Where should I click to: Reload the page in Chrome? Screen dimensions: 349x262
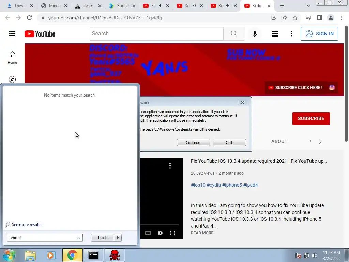click(x=29, y=18)
